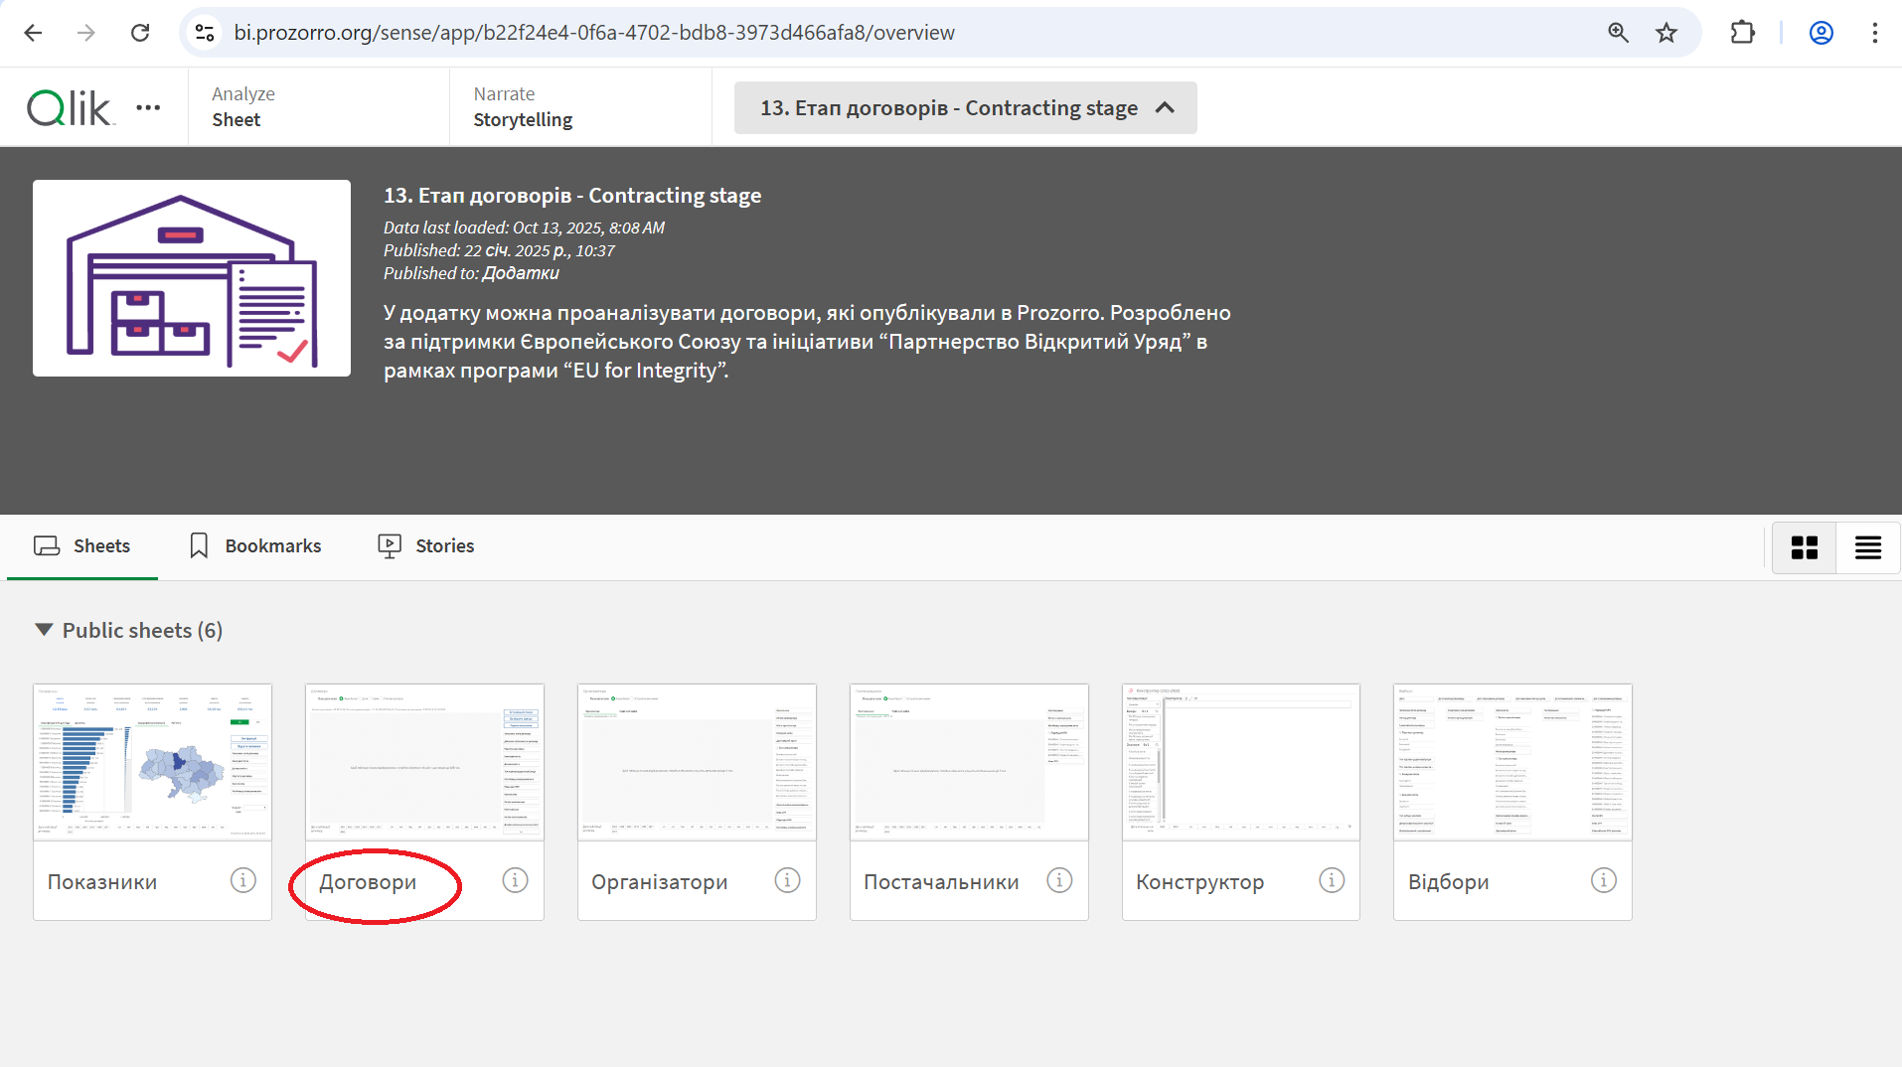Open the Показники sheet thumbnail
The width and height of the screenshot is (1902, 1067).
[152, 762]
